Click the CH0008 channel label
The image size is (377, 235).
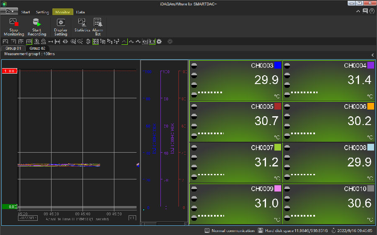pos(355,148)
